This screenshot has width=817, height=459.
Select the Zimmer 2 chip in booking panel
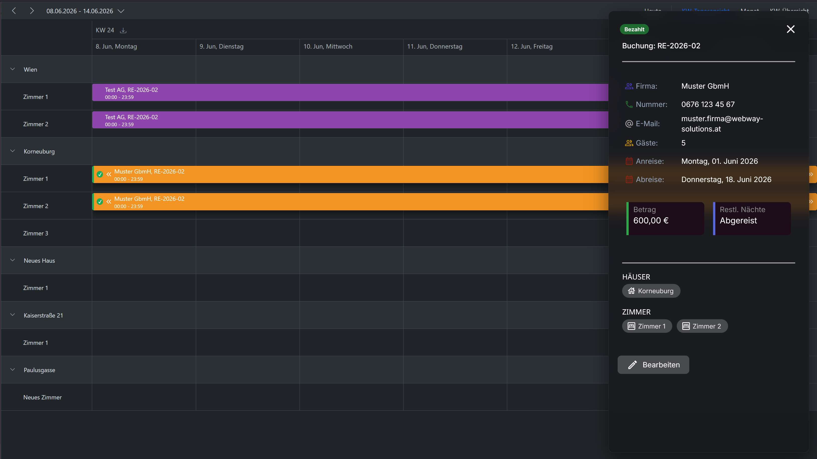coord(702,326)
